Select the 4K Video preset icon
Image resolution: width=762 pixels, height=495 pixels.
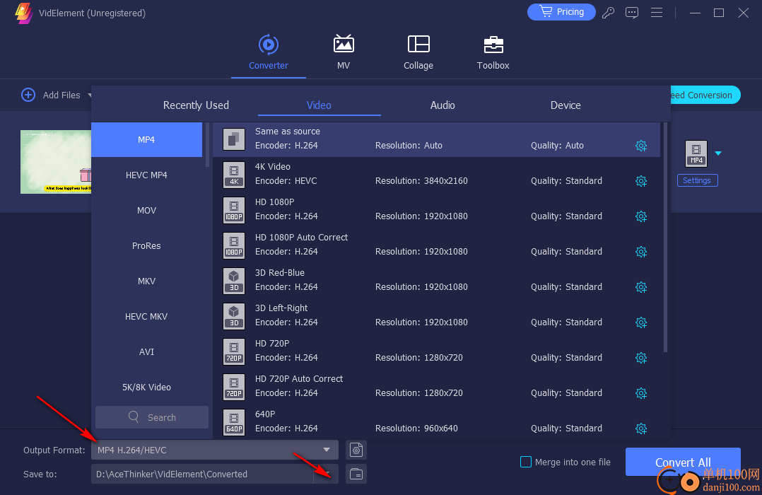point(234,175)
